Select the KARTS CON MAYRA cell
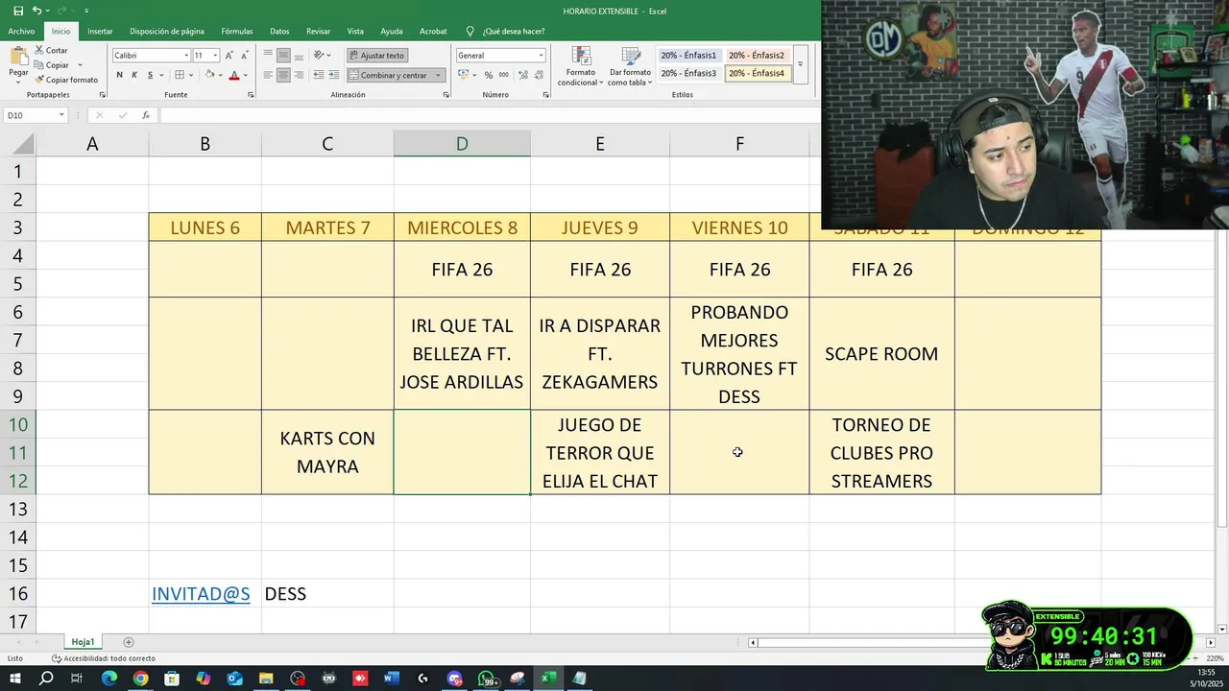 click(327, 452)
